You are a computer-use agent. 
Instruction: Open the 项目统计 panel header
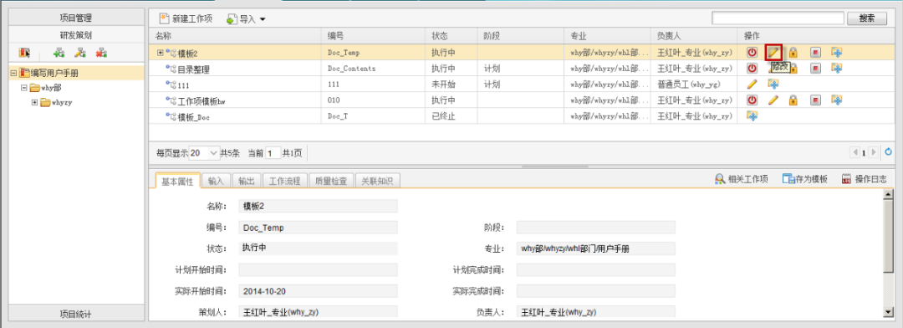click(76, 314)
